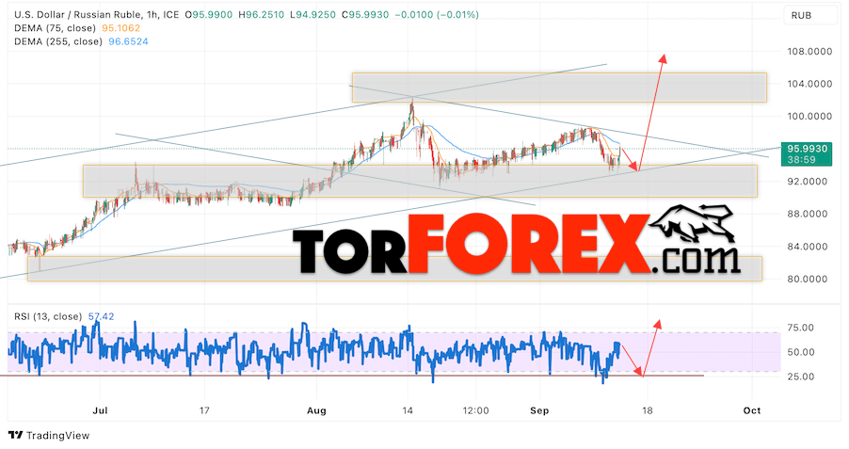Click the DEMA value 96.6524
The image size is (849, 449).
128,41
